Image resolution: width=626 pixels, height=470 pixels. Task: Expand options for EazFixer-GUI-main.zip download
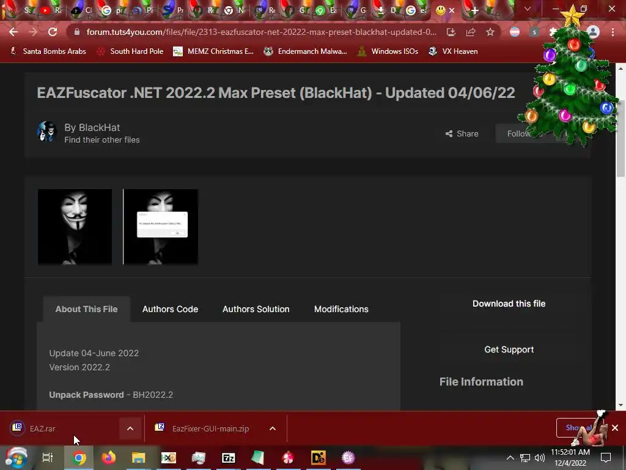[273, 428]
